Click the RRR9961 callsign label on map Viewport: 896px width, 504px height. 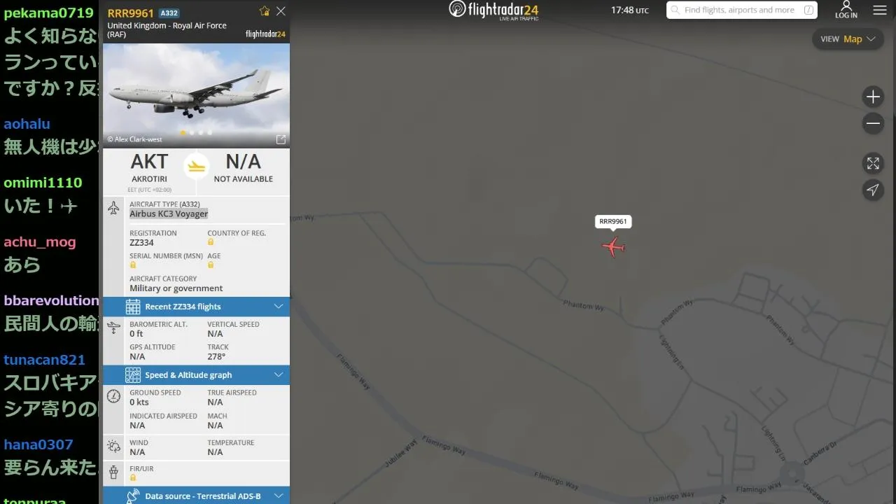tap(613, 222)
